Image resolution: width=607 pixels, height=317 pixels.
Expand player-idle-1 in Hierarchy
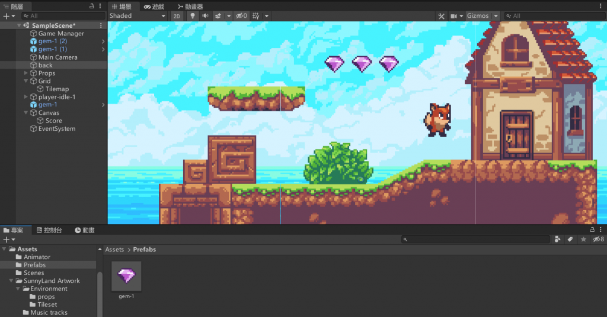25,97
